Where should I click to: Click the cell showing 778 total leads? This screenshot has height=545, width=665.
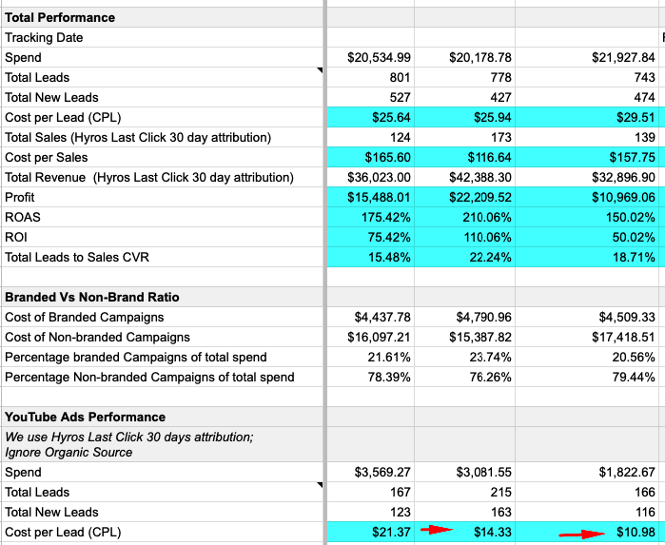click(x=465, y=77)
